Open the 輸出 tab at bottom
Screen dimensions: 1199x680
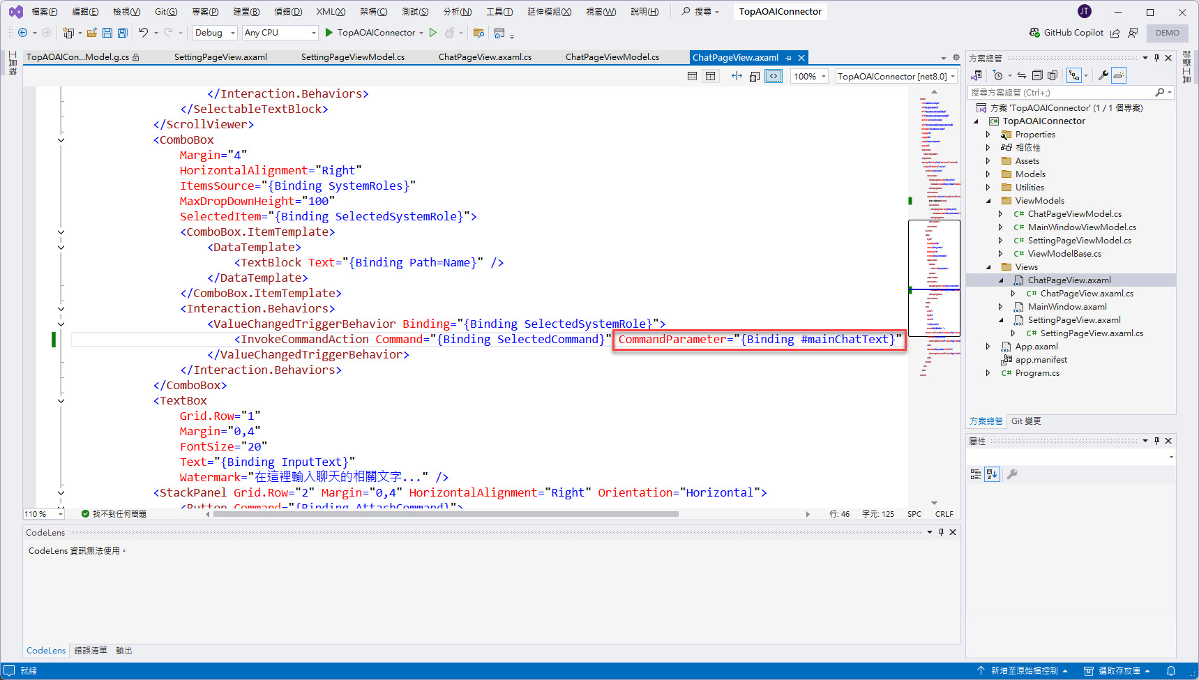(124, 651)
